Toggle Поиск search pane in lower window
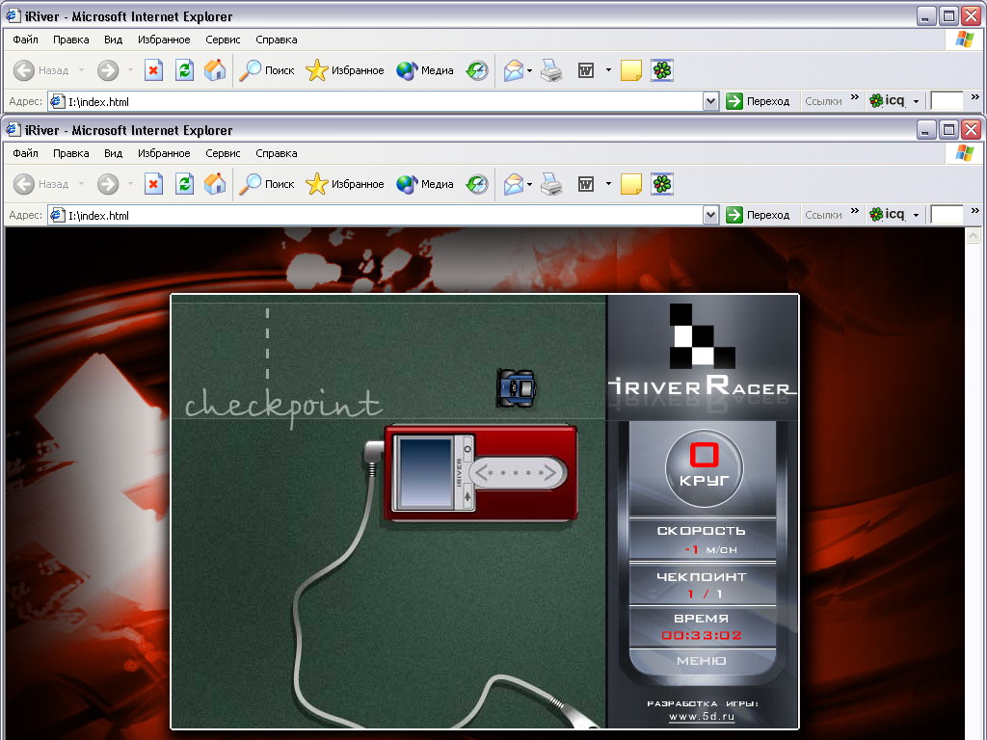987x740 pixels. [x=267, y=184]
